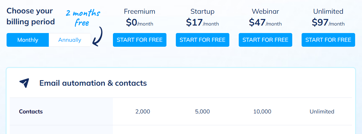Click the paper plane email automation icon

click(24, 83)
